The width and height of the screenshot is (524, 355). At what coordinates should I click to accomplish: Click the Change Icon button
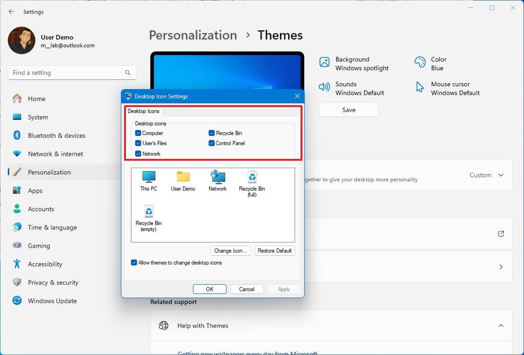point(231,250)
